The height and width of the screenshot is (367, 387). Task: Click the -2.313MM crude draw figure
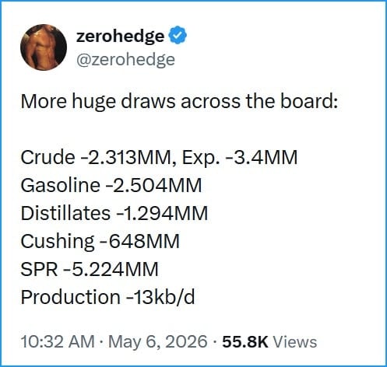pyautogui.click(x=125, y=158)
